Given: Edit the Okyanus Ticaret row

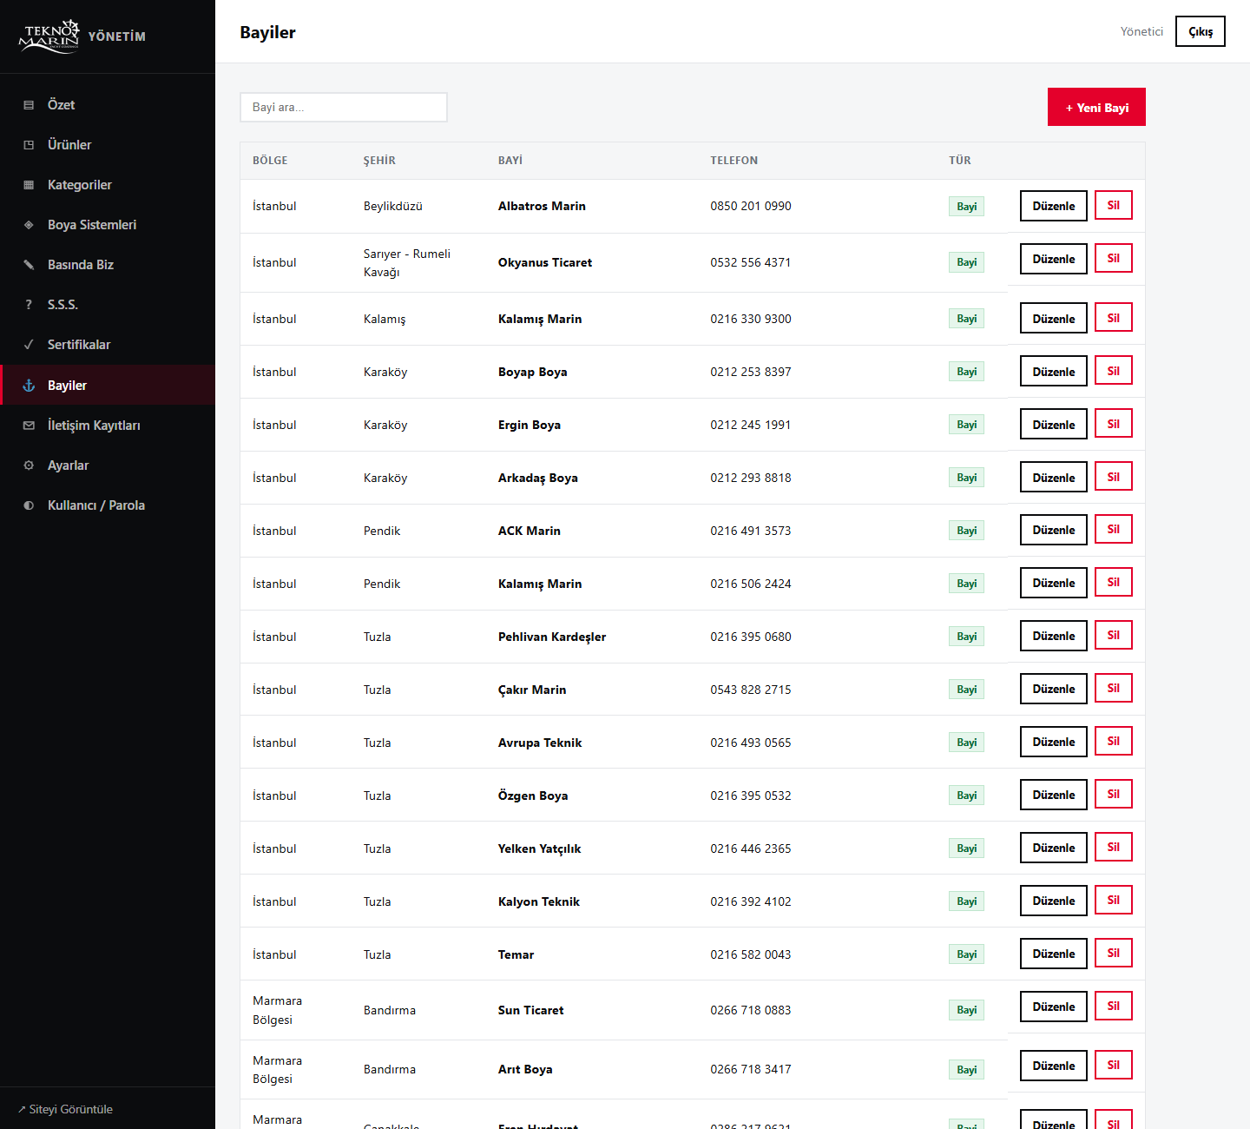Looking at the screenshot, I should coord(1054,259).
